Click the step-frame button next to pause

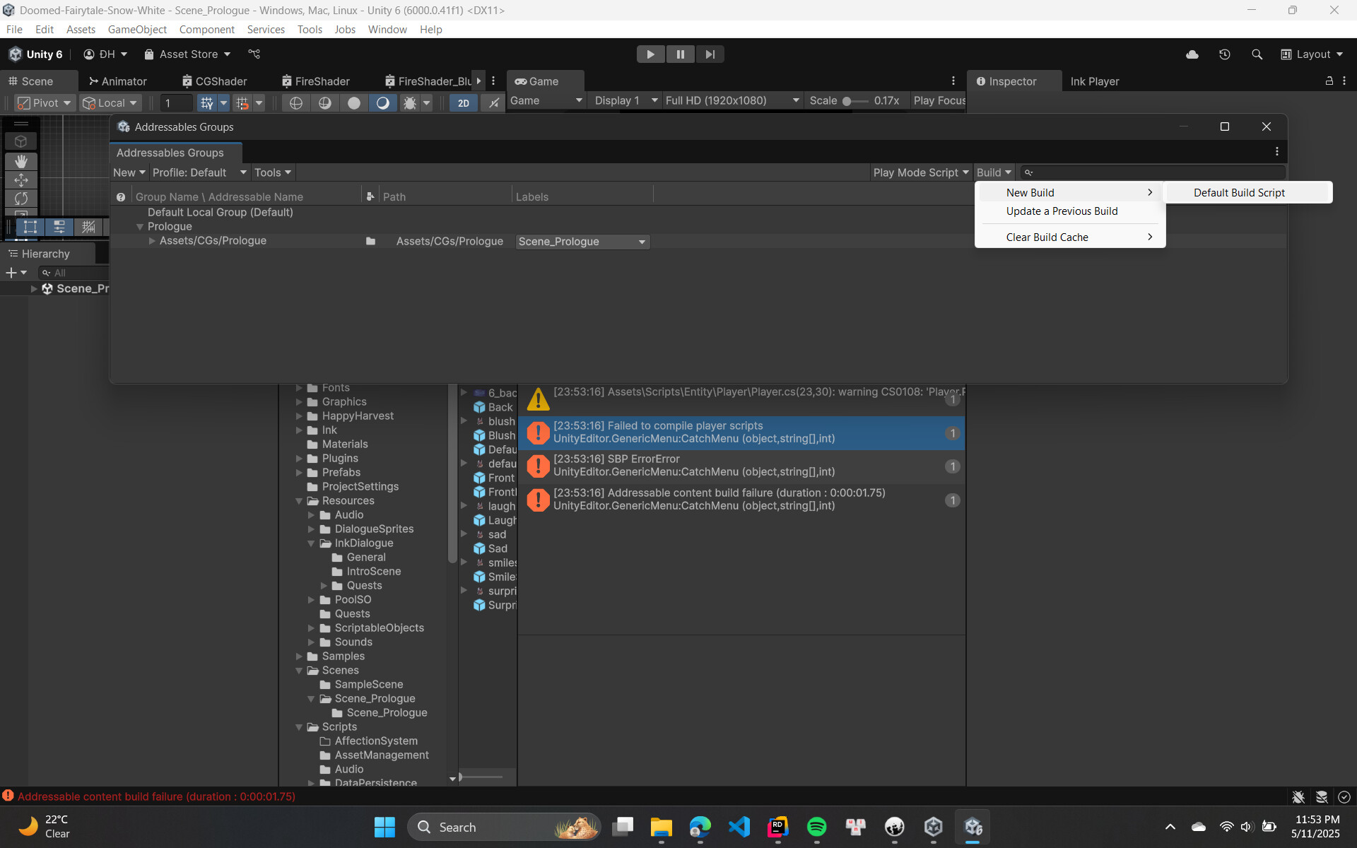point(710,54)
